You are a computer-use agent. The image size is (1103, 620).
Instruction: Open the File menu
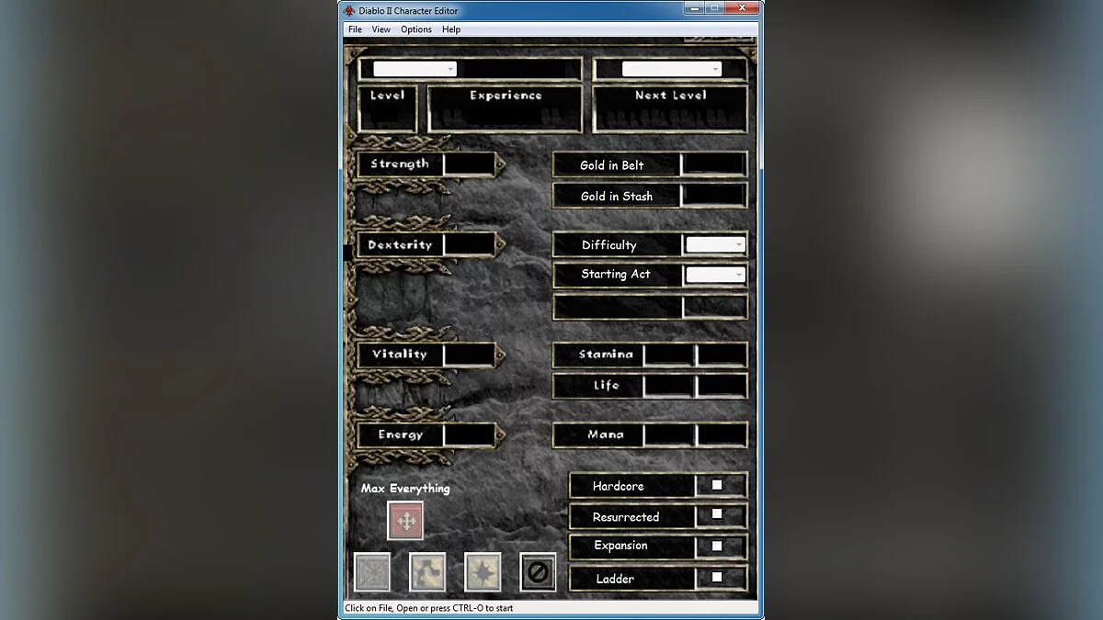(x=355, y=29)
